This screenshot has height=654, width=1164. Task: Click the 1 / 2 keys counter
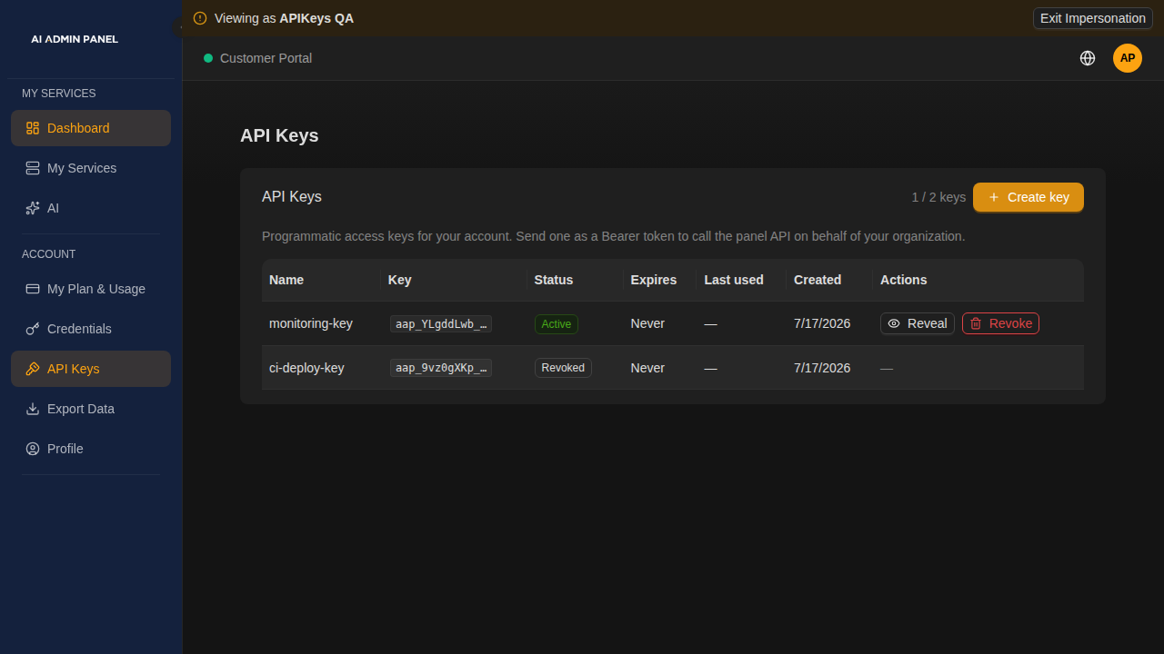[938, 197]
